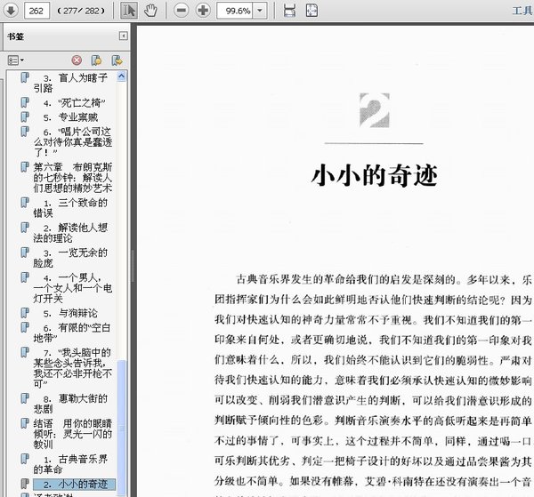
Task: Create a new bookmark
Action: click(97, 60)
